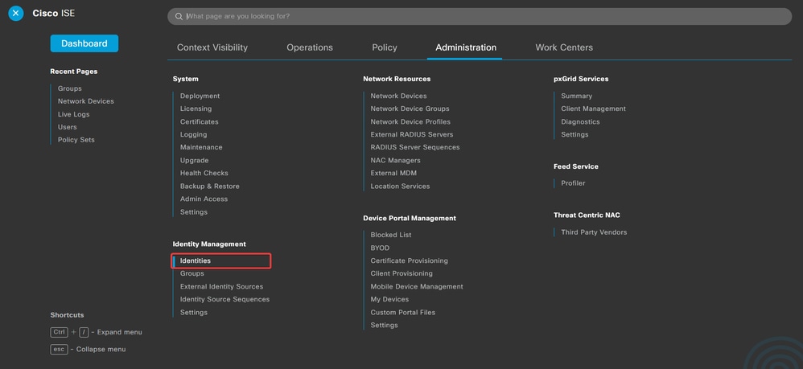The width and height of the screenshot is (803, 369).
Task: Open RADIUS Server Sequences
Action: pyautogui.click(x=415, y=147)
